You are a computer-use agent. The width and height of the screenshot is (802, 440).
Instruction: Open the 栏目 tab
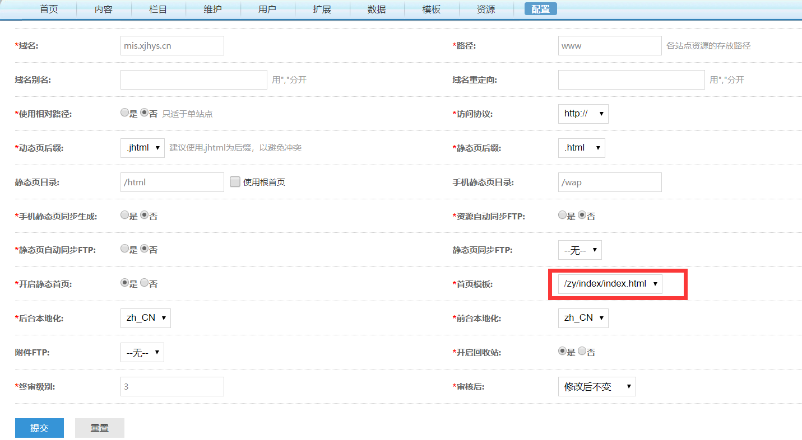click(x=158, y=9)
